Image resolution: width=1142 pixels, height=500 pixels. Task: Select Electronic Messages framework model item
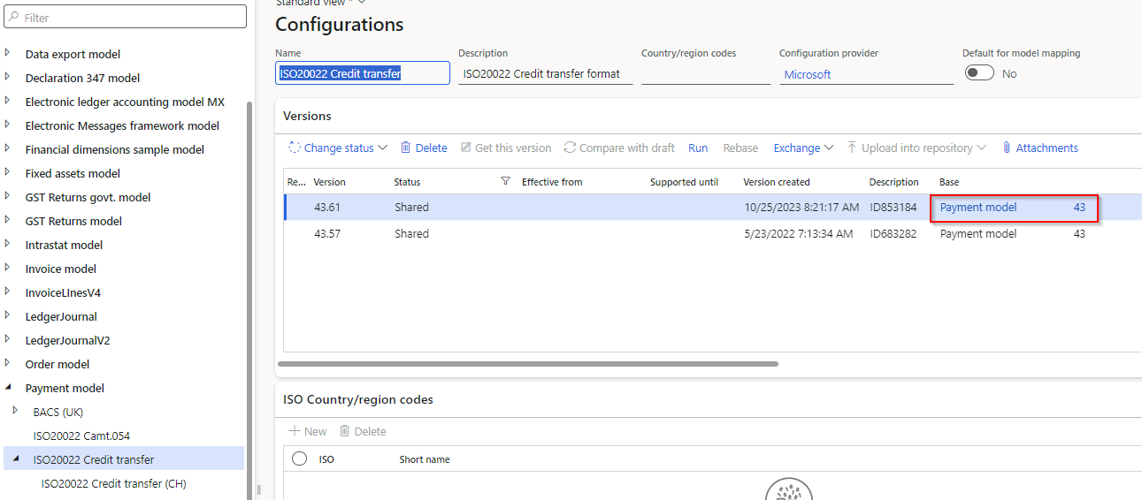click(122, 125)
